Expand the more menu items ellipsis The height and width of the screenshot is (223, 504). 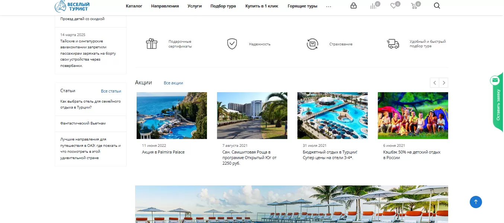[328, 6]
